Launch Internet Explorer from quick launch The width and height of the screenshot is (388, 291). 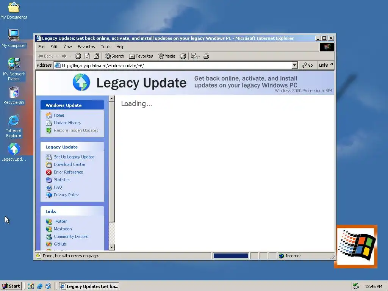coord(39,286)
